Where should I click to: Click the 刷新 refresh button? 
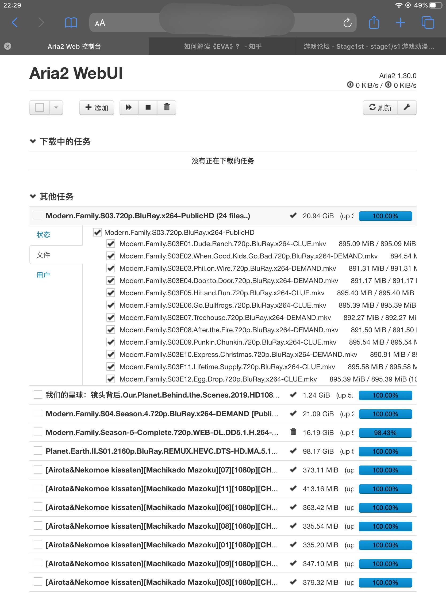click(x=380, y=108)
